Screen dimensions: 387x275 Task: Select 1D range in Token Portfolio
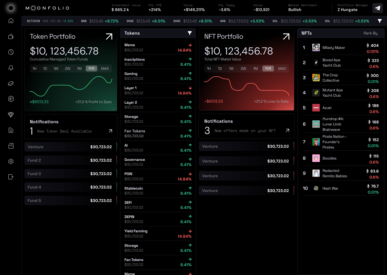tap(45, 68)
